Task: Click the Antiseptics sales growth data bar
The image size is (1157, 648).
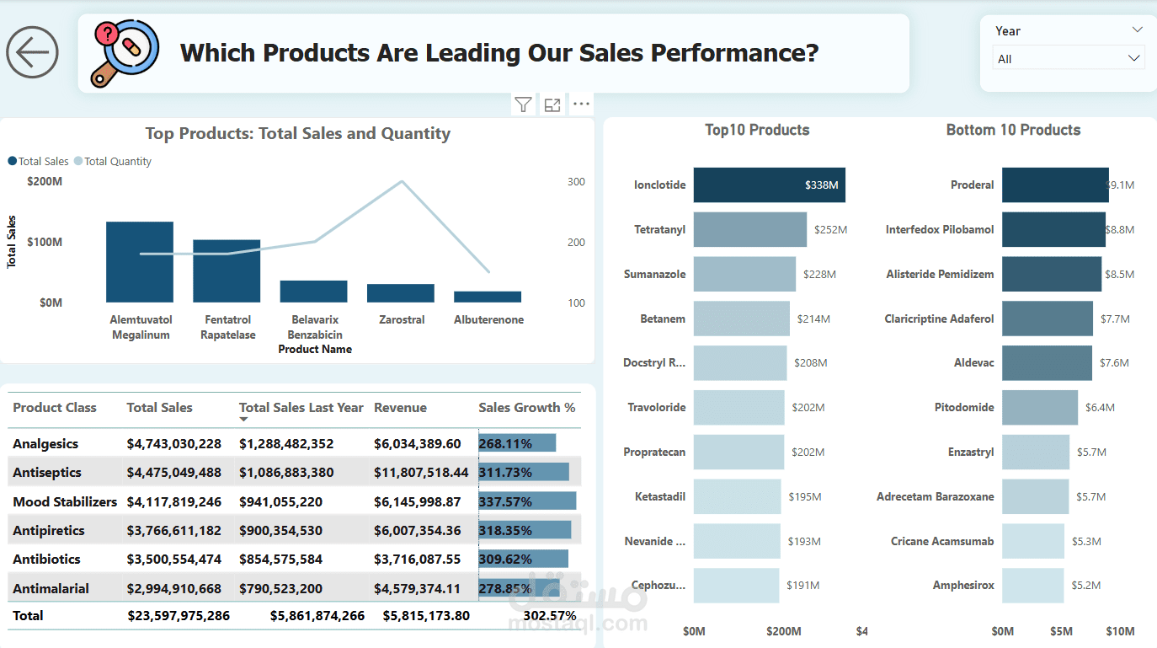Action: pos(523,472)
